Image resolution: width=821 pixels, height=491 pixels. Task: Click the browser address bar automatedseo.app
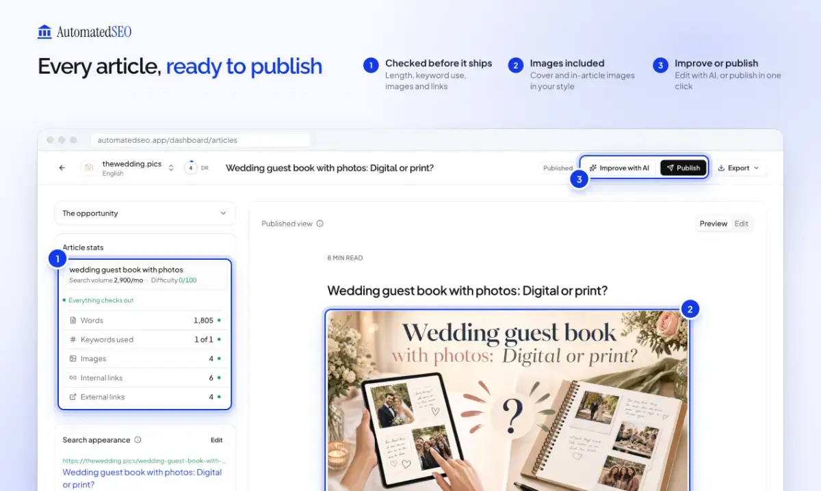coord(200,140)
